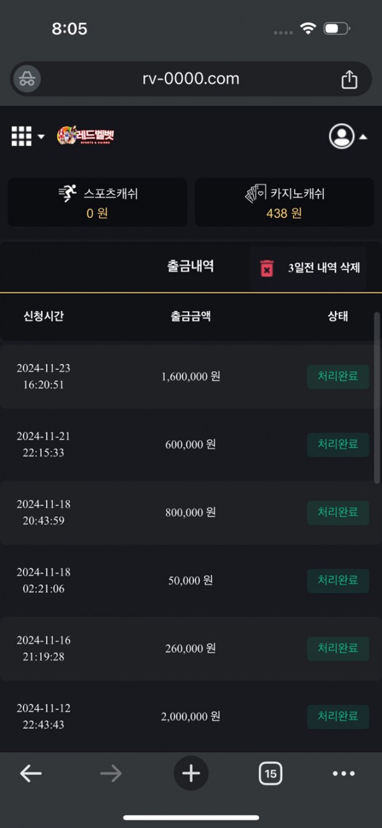Image resolution: width=382 pixels, height=828 pixels.
Task: Select the 2024-11-21 600,000 won row
Action: coord(190,444)
